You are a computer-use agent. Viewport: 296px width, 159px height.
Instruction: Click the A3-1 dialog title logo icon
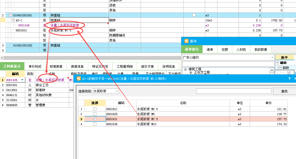point(79,79)
